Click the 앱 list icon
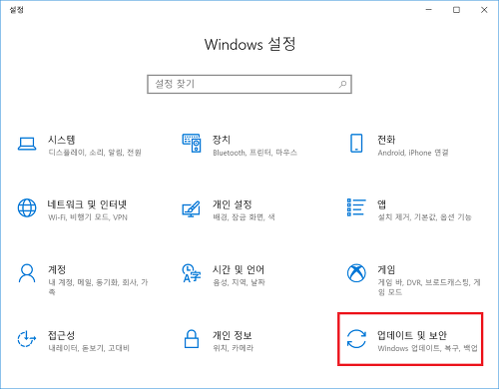Viewport: 499px width, 389px height. (x=356, y=207)
